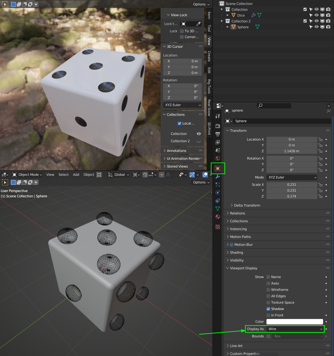This screenshot has width=334, height=356.
Task: Toggle the Shadow checkbox in Viewport Display
Action: pyautogui.click(x=268, y=309)
